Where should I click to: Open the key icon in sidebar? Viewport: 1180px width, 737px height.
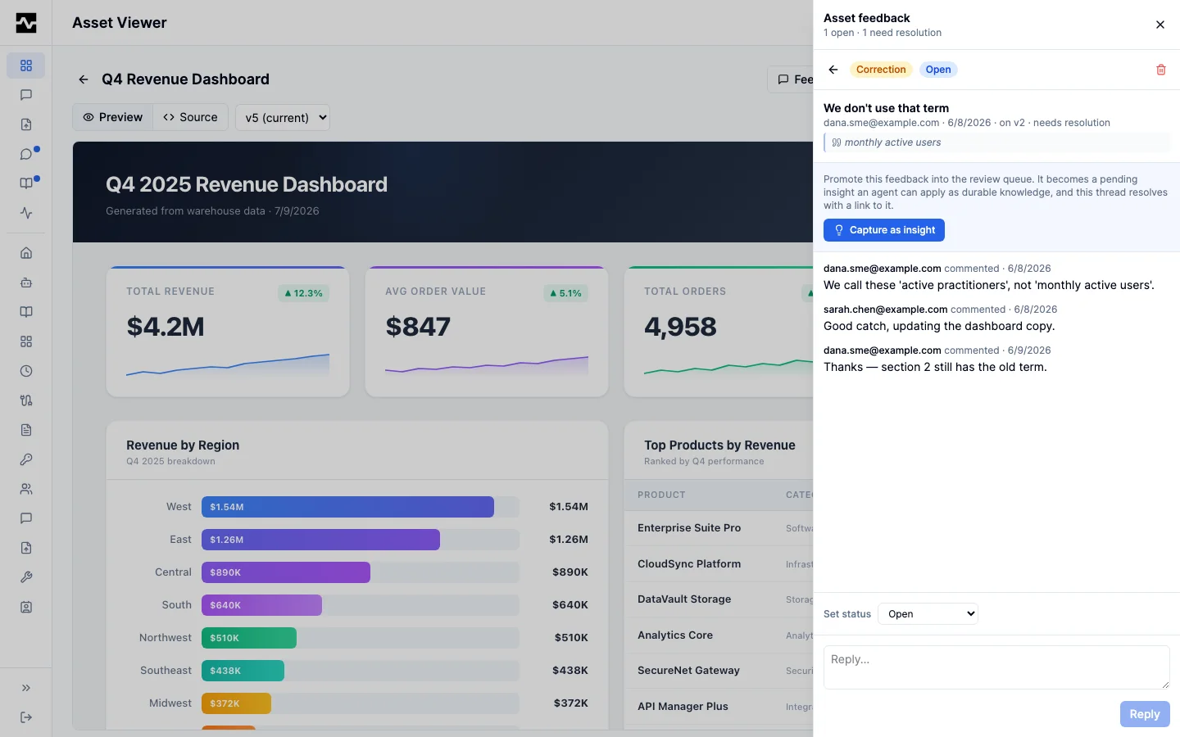point(26,459)
